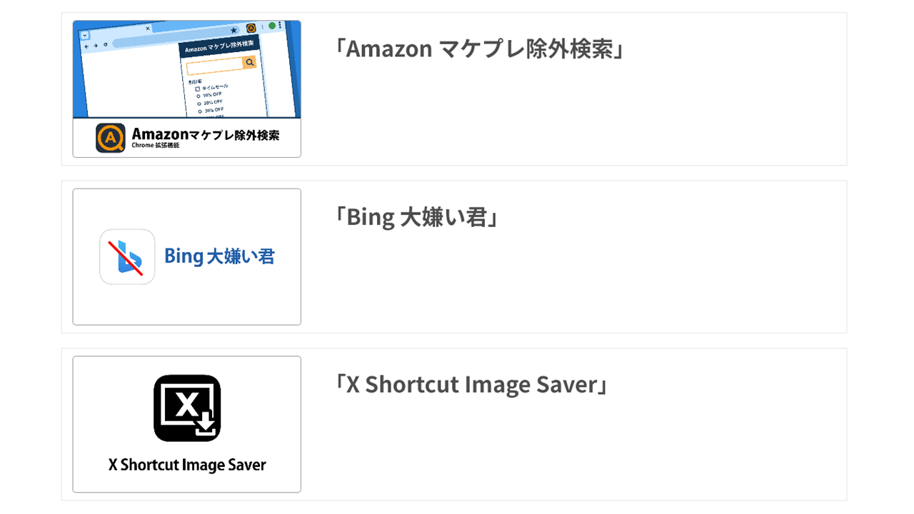
Task: Click the orange extension icon in the illustrated toolbar
Action: pos(251,29)
